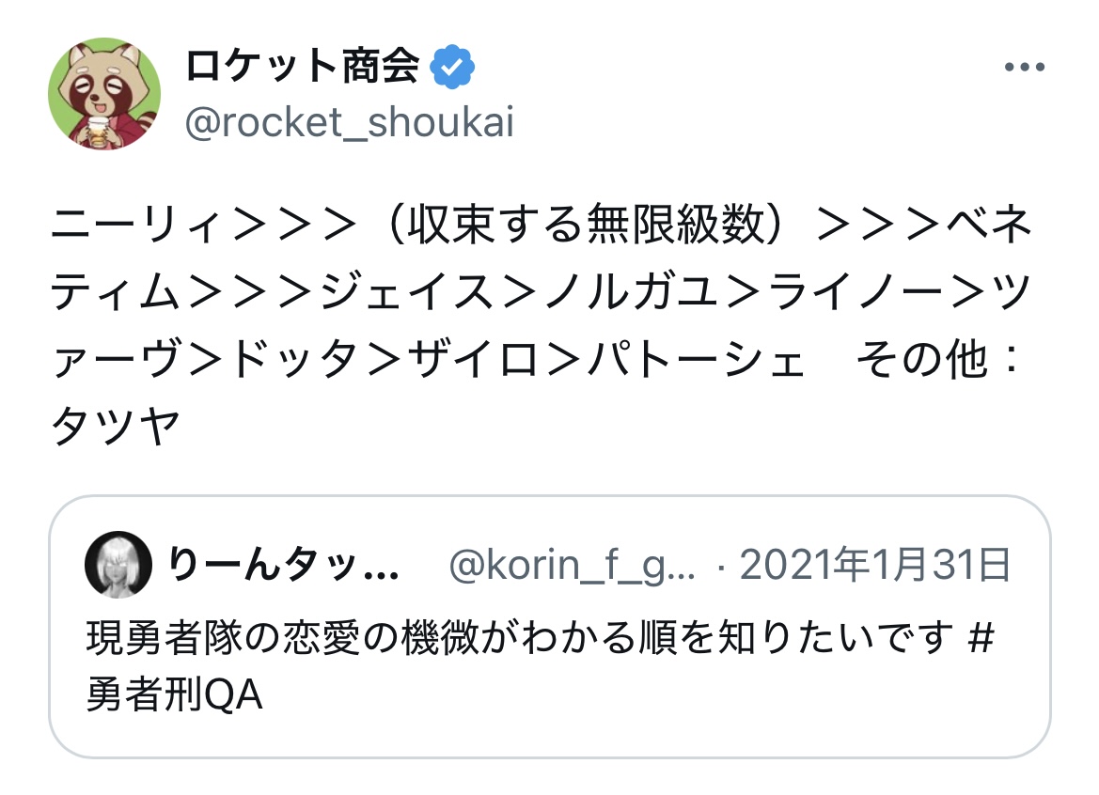Click the name ノルガユ in the tweet
This screenshot has width=1099, height=795.
(x=622, y=293)
